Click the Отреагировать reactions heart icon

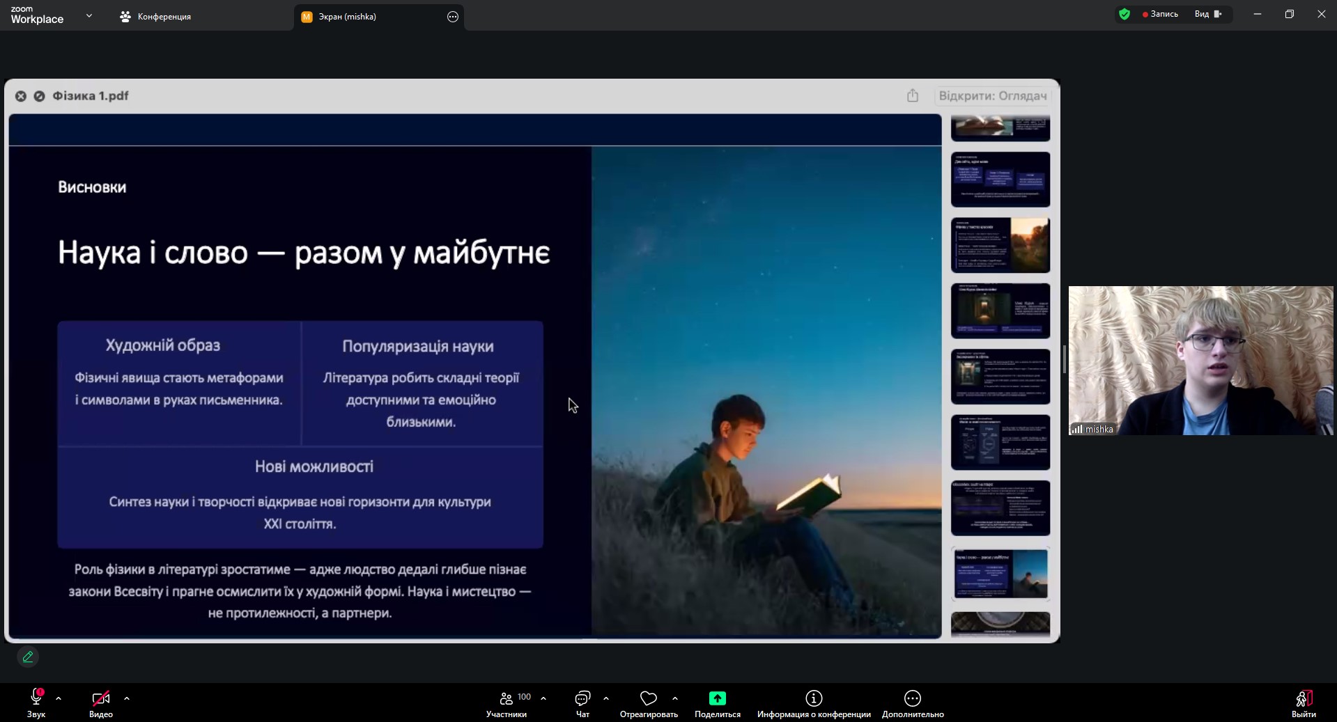point(649,698)
